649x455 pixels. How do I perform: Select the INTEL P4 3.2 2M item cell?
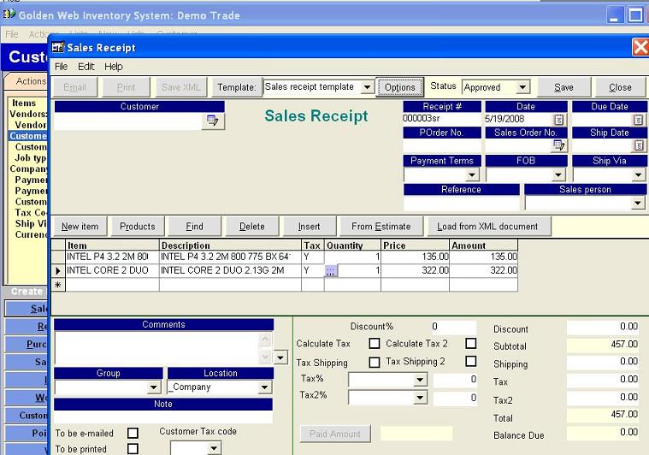tap(112, 257)
